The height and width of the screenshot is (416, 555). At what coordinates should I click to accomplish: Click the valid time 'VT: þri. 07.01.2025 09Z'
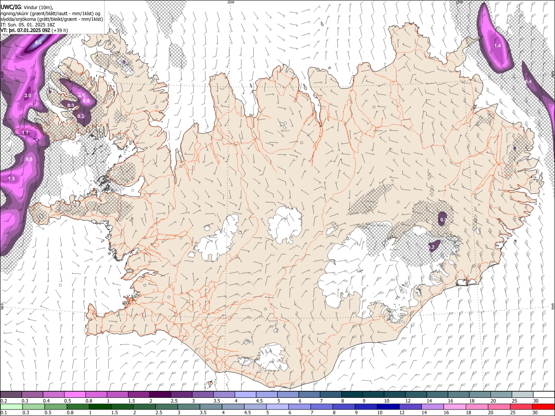tap(25, 30)
